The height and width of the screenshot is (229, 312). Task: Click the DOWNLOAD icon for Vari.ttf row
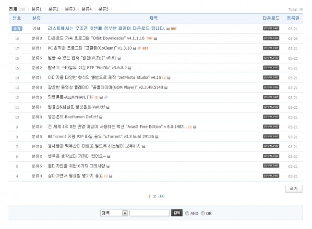click(x=271, y=107)
